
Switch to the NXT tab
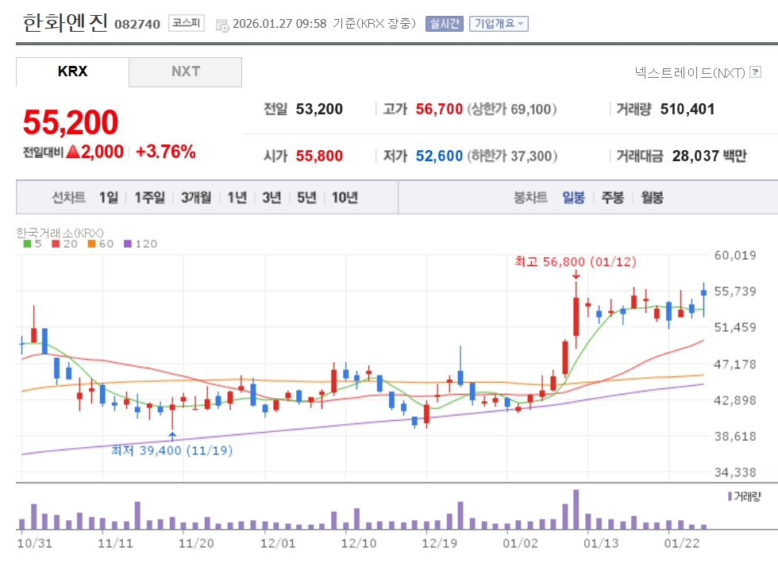tap(185, 71)
